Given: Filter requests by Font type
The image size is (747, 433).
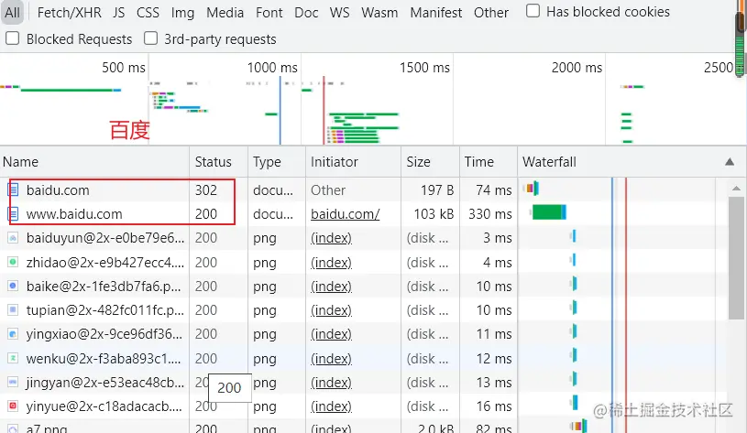Looking at the screenshot, I should pyautogui.click(x=269, y=13).
